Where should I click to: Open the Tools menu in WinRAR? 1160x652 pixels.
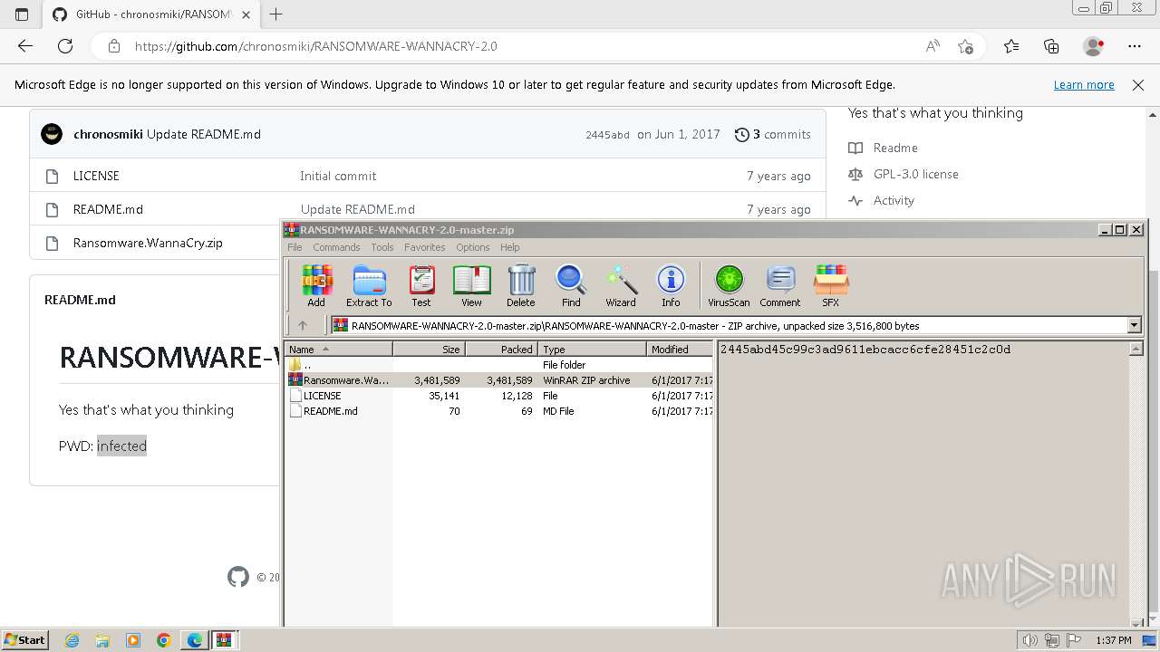pos(382,247)
